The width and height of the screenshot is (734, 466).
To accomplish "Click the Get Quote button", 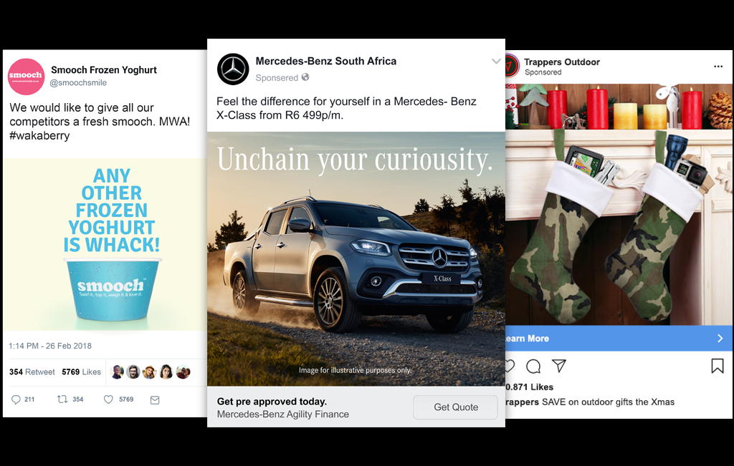I will 455,407.
